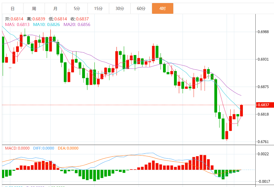Click the red 0.6837 current price tag

265,105
